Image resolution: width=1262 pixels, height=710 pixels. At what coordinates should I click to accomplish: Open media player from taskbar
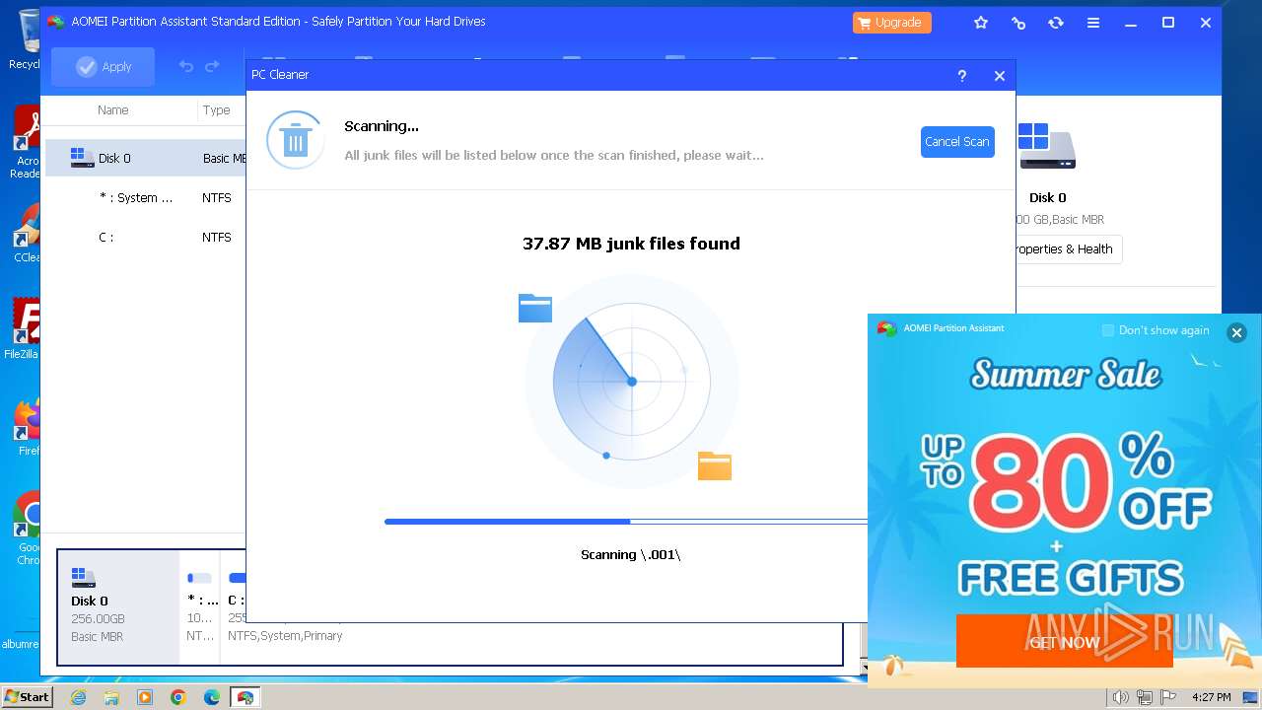[x=145, y=697]
